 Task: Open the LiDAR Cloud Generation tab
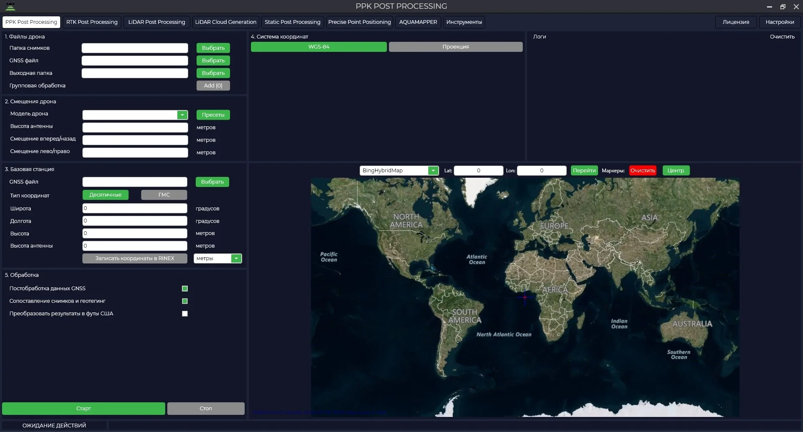click(x=225, y=22)
